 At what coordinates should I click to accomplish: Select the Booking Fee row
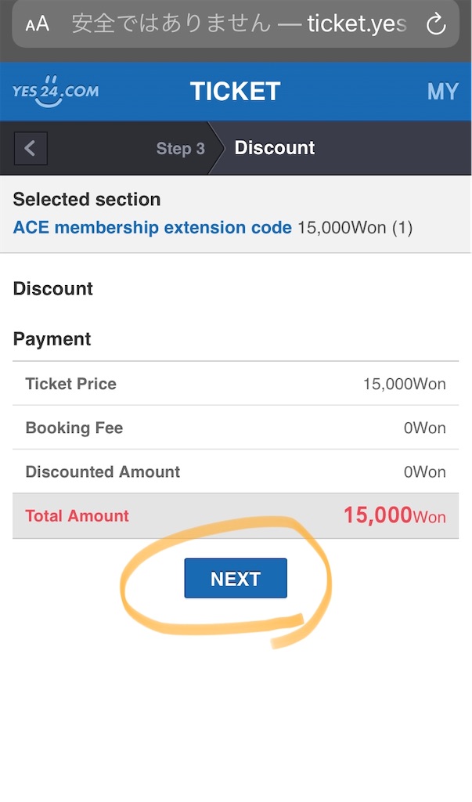click(x=236, y=428)
